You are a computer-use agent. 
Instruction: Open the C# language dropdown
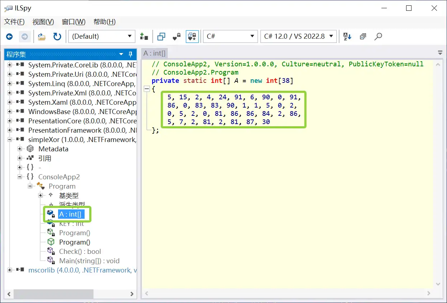(x=230, y=36)
